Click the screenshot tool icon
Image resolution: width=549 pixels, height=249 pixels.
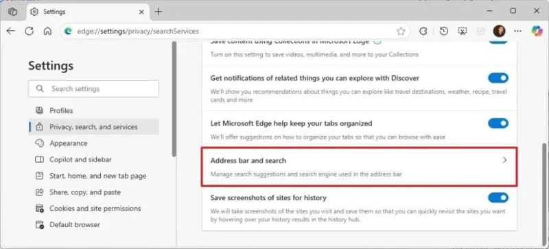[x=463, y=31]
